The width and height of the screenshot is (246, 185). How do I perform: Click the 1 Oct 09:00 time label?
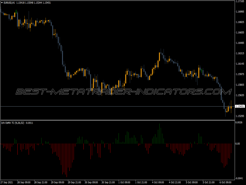124,182
